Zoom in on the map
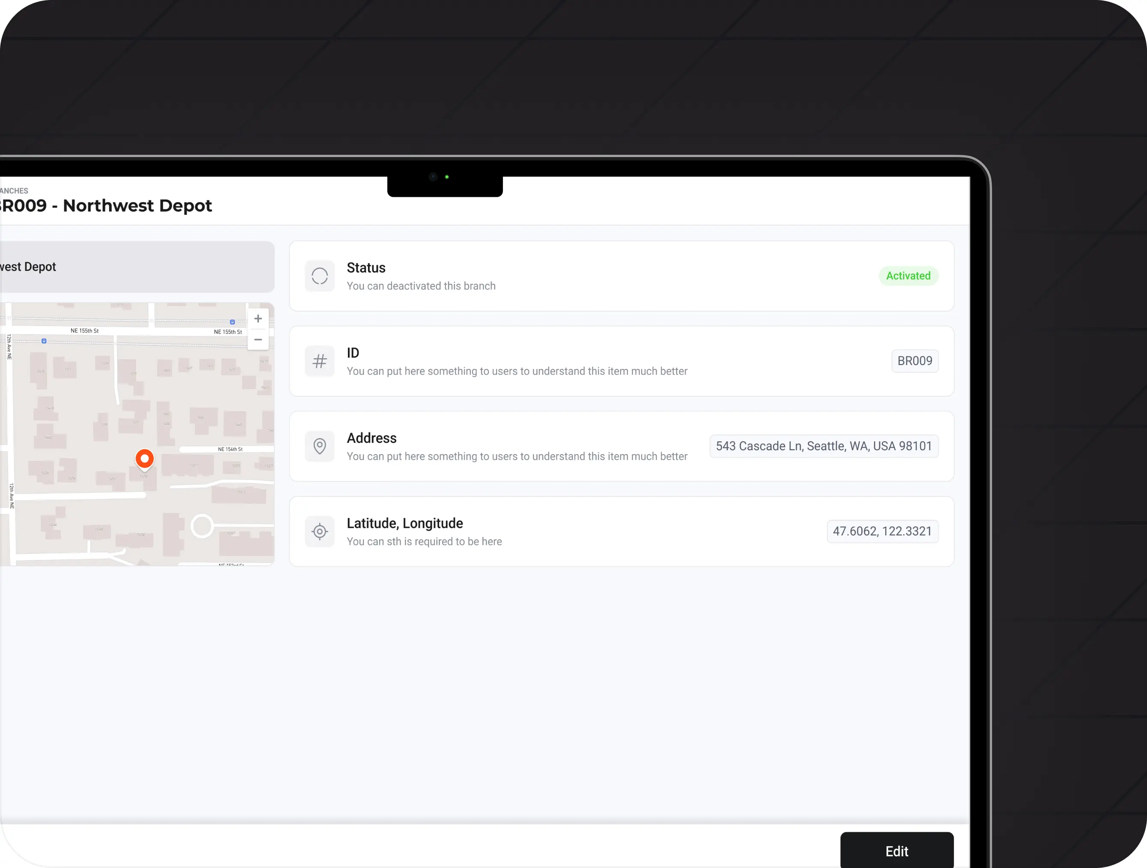 [258, 318]
